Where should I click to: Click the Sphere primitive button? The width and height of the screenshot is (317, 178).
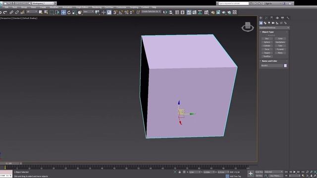click(267, 42)
